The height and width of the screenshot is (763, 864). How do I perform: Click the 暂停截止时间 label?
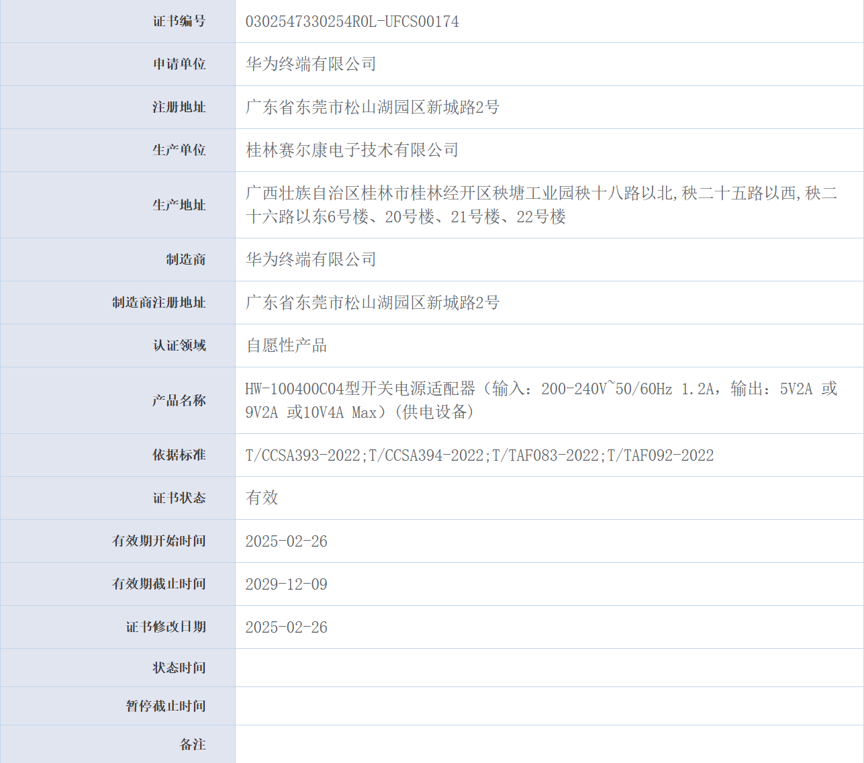pyautogui.click(x=166, y=707)
